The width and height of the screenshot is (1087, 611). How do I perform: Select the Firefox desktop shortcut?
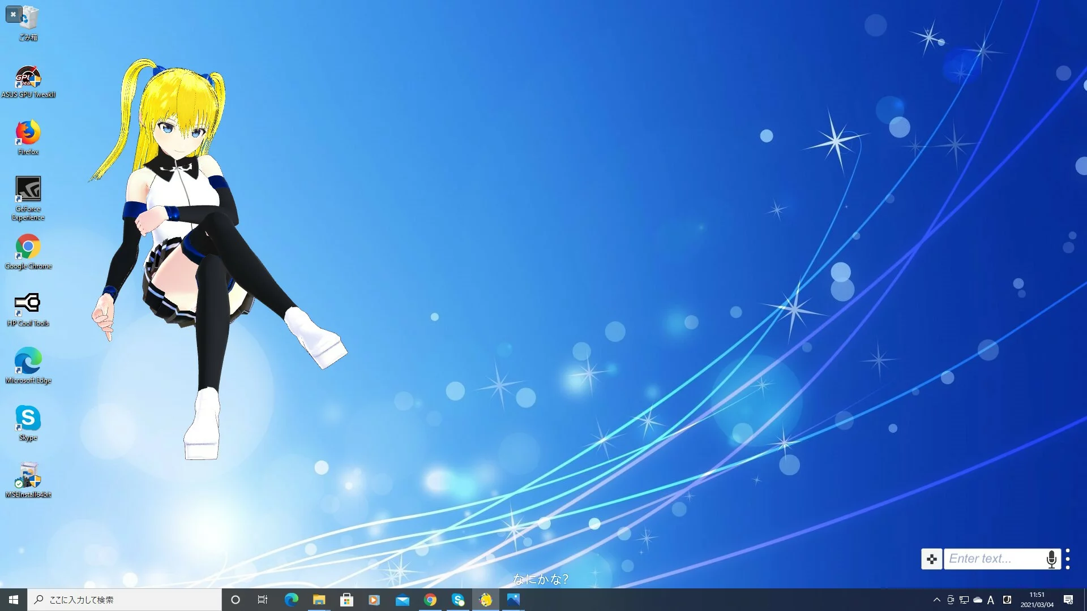(28, 137)
